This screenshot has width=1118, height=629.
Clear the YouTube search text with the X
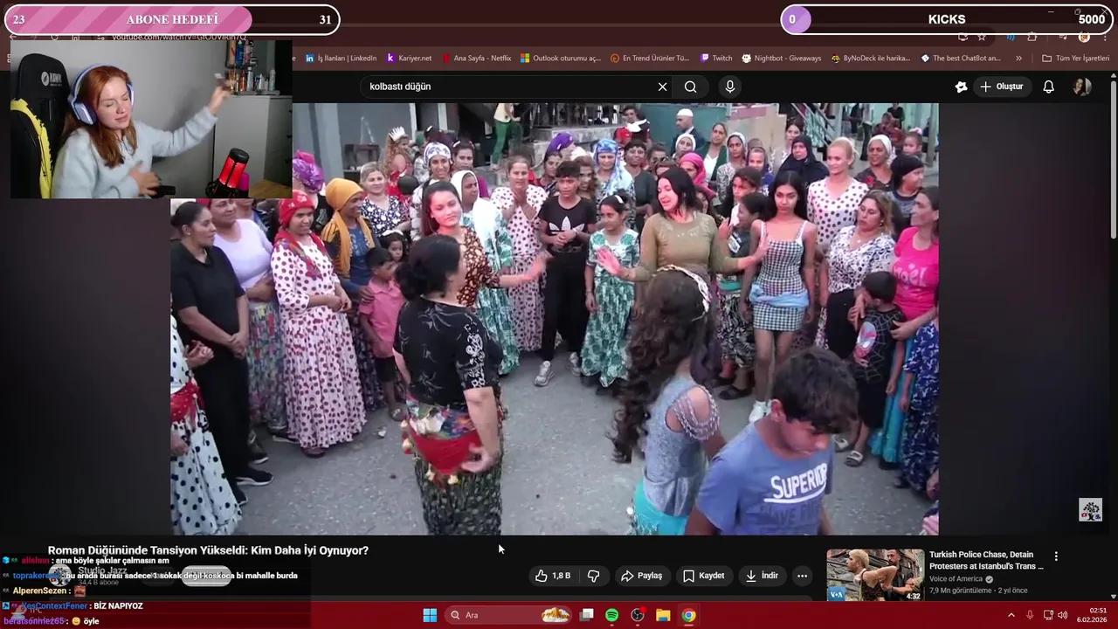coord(662,86)
